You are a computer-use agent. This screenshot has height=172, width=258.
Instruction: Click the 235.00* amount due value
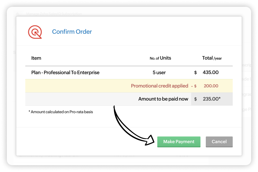tap(212, 99)
